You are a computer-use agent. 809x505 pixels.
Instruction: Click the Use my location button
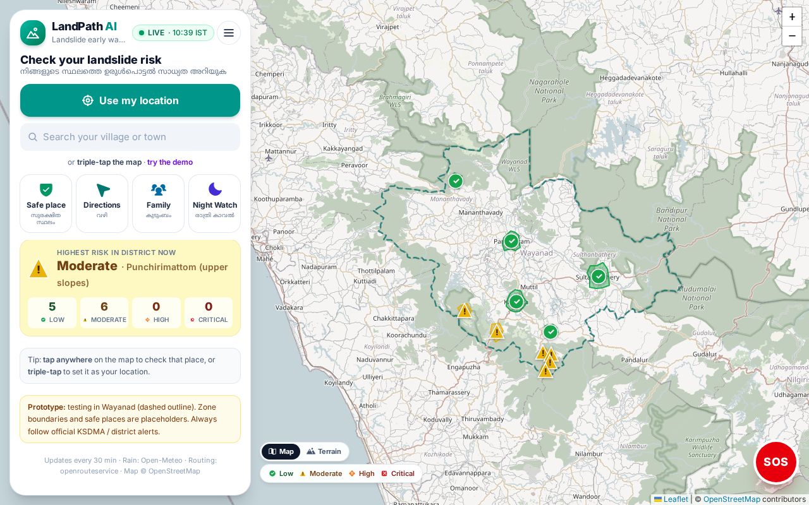[130, 100]
